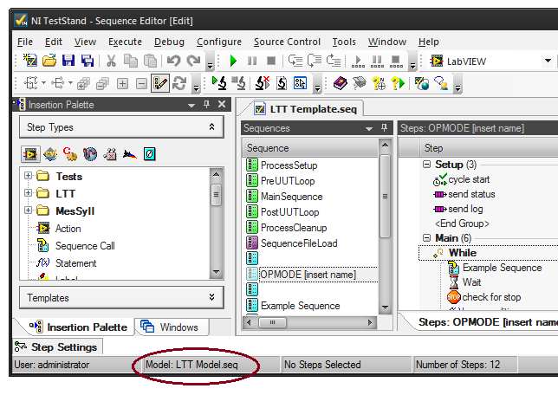Viewport: 558px width, 395px height.
Task: Cut the selection with the scissors icon
Action: click(x=112, y=61)
